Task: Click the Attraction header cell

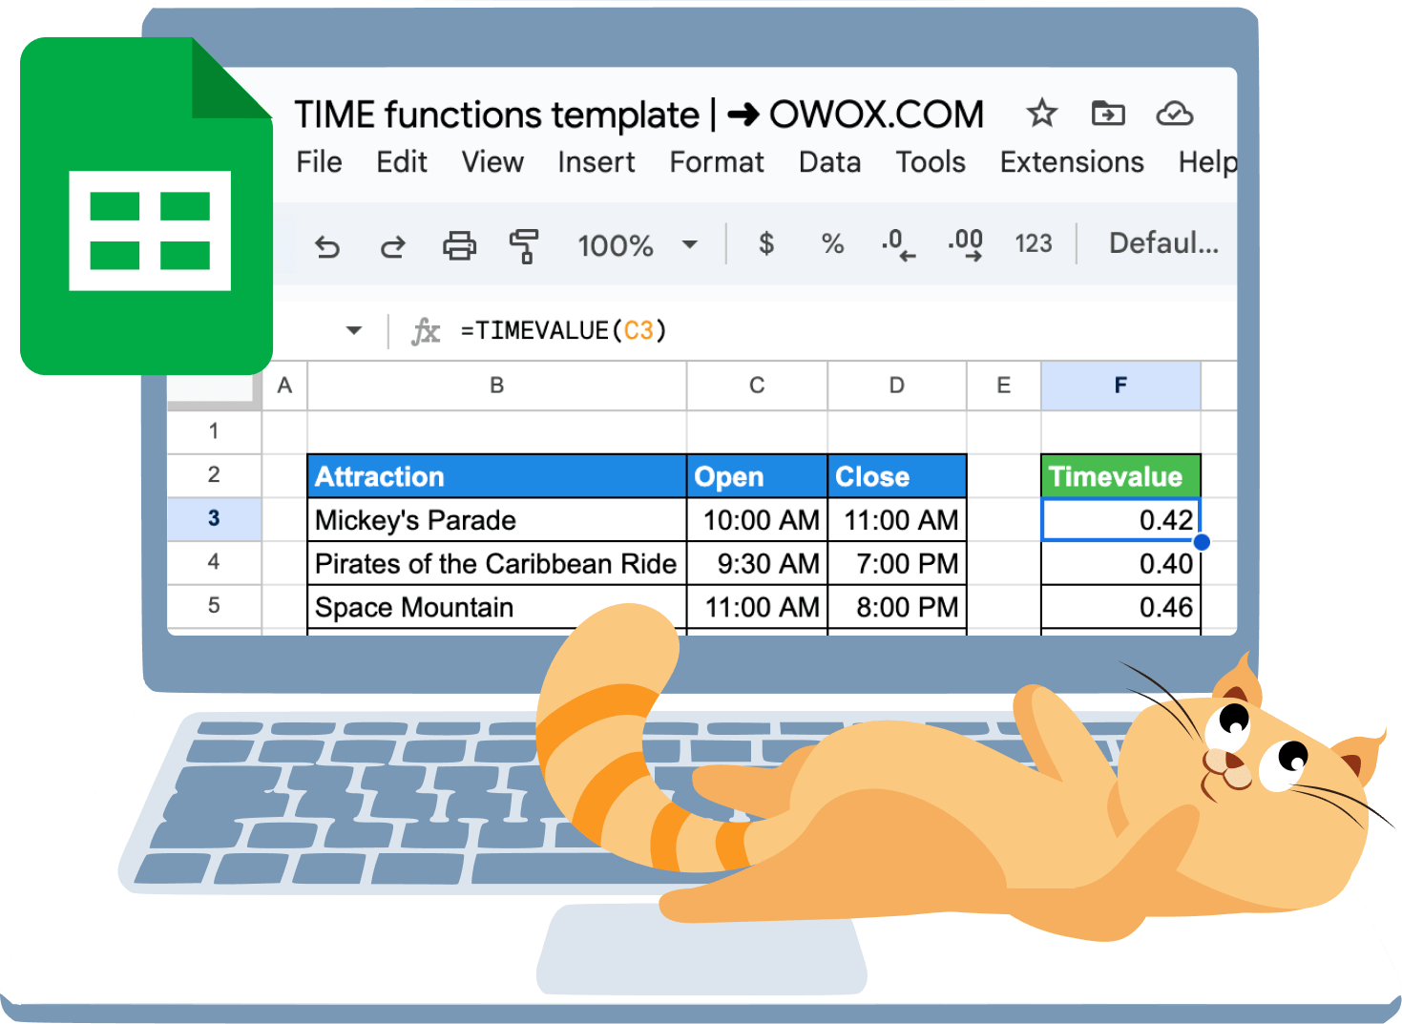Action: pos(496,476)
